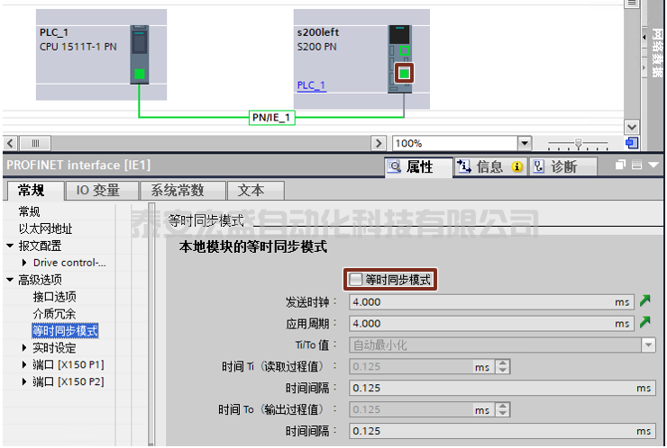
Task: Float the inspector window icon
Action: pos(620,165)
